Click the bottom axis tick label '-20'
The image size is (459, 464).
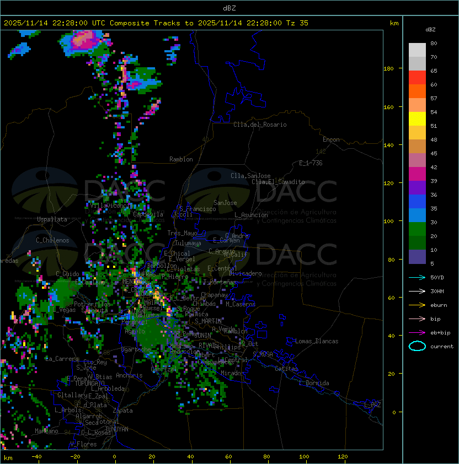coord(75,457)
